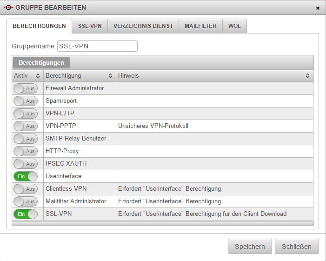Enable VPN-PPTP permission switch
Image resolution: width=326 pixels, height=261 pixels.
[x=25, y=126]
